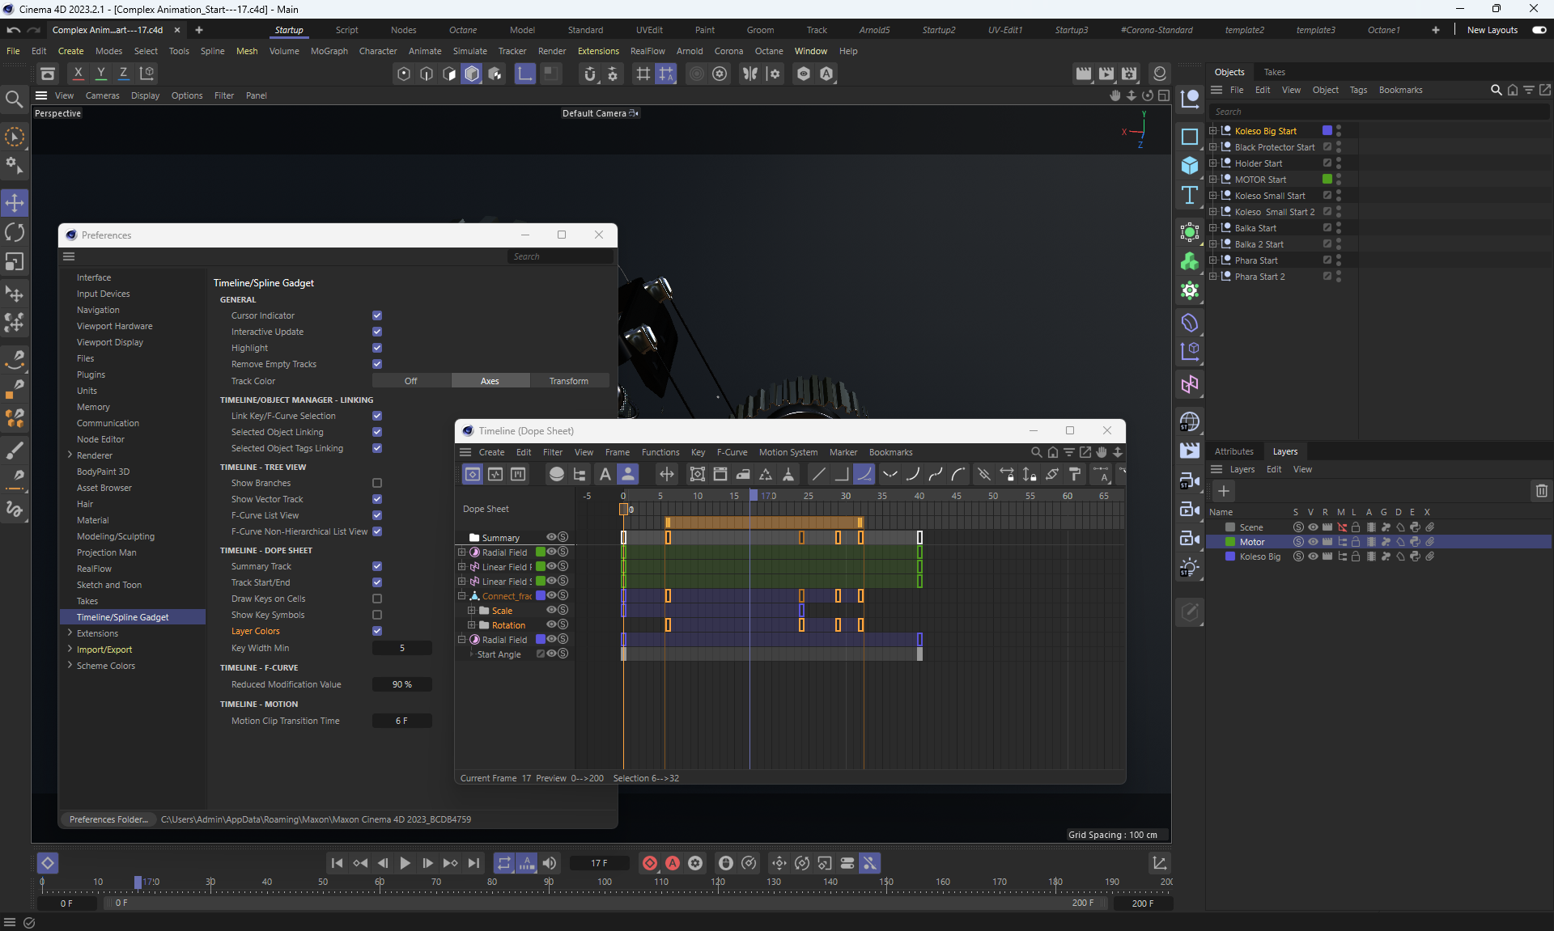Open the MoGraph menu
Viewport: 1554px width, 931px height.
(x=329, y=51)
